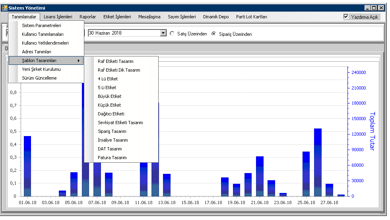Click the 150000 right-axis value
Viewport: 390px width, 220px height.
(359, 119)
